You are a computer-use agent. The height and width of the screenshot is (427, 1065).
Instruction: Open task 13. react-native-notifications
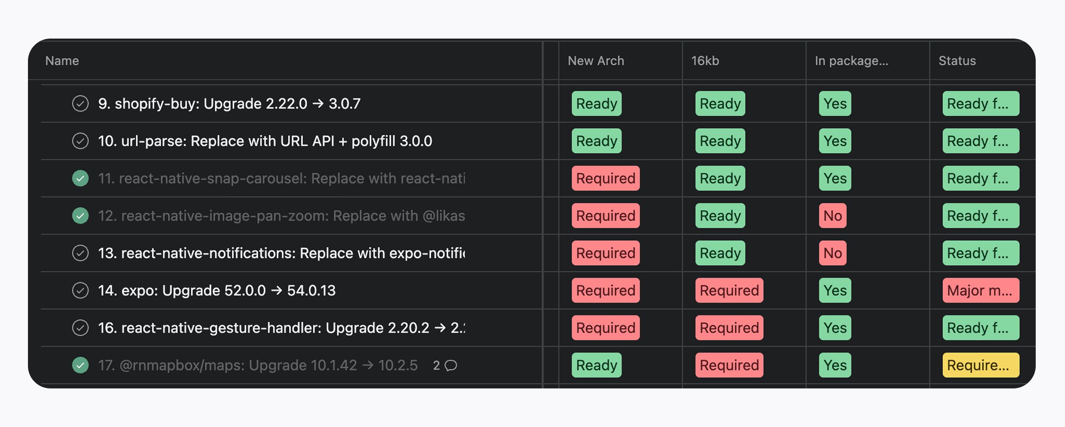[282, 253]
